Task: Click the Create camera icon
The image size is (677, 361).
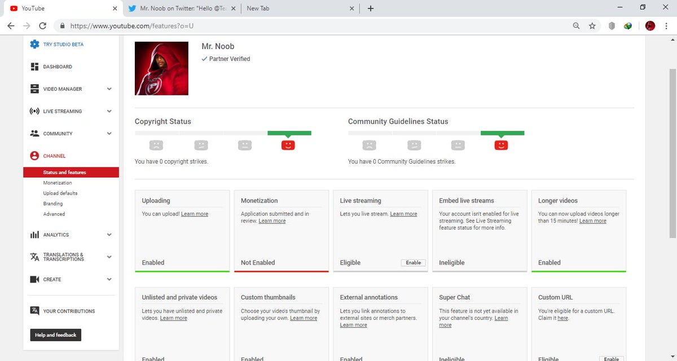Action: [x=34, y=279]
